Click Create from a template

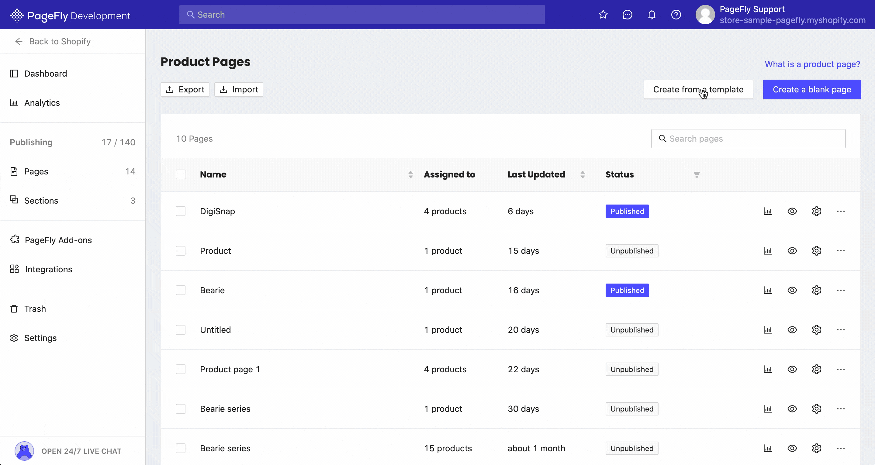coord(698,89)
